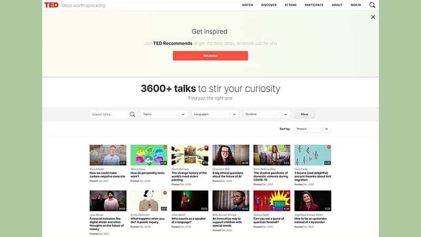Click the Sign In link
The height and width of the screenshot is (237, 421).
356,5
